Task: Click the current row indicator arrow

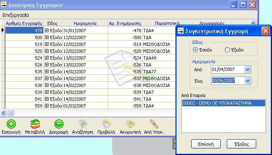Action: (x=2, y=30)
